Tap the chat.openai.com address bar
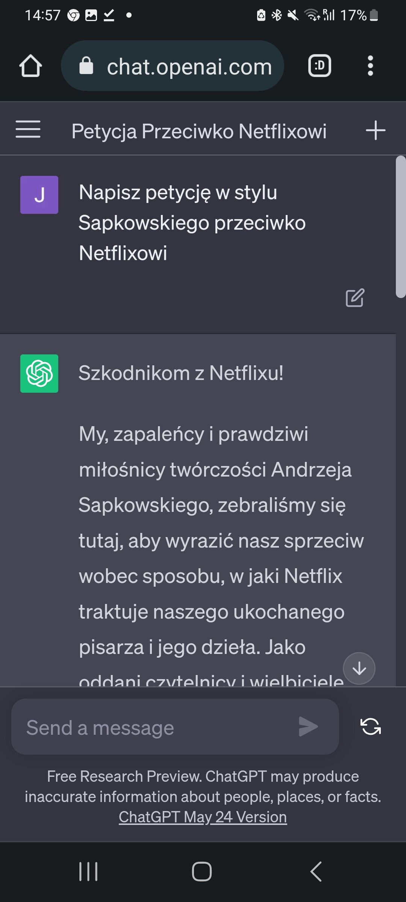Screen dimensions: 406x902 point(189,67)
